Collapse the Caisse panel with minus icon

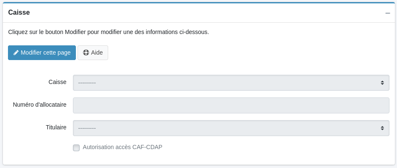point(388,13)
